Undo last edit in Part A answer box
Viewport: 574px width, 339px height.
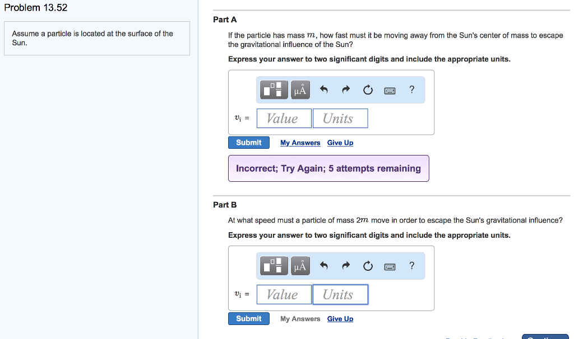(x=323, y=90)
